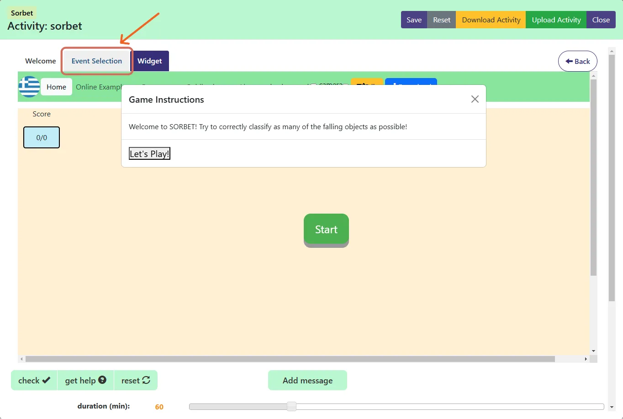Screen dimensions: 623x419
Task: Open get help with question mark icon
Action: coord(85,380)
